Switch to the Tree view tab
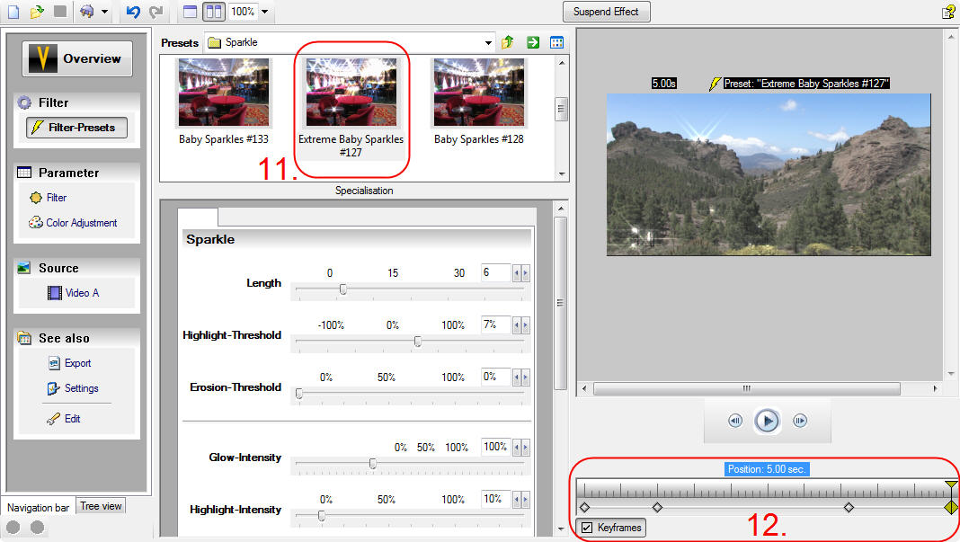Viewport: 960px width, 542px height. click(x=101, y=506)
